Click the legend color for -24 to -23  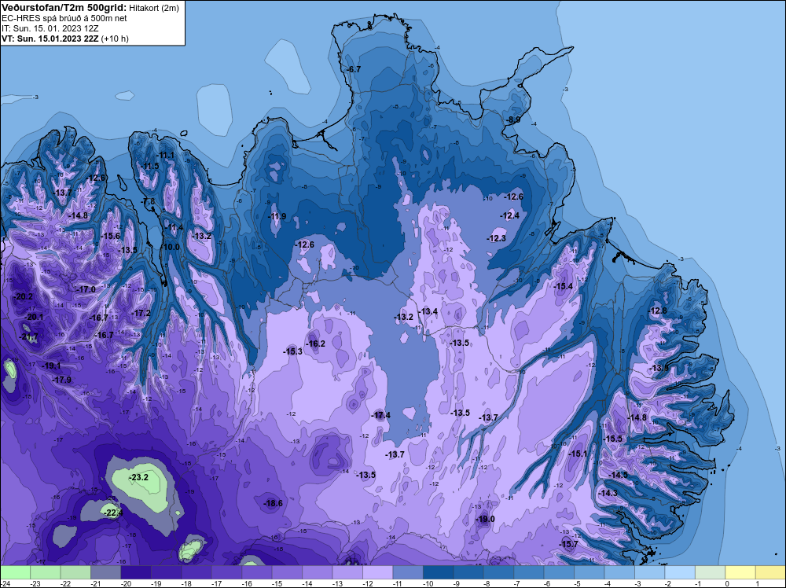pos(16,572)
